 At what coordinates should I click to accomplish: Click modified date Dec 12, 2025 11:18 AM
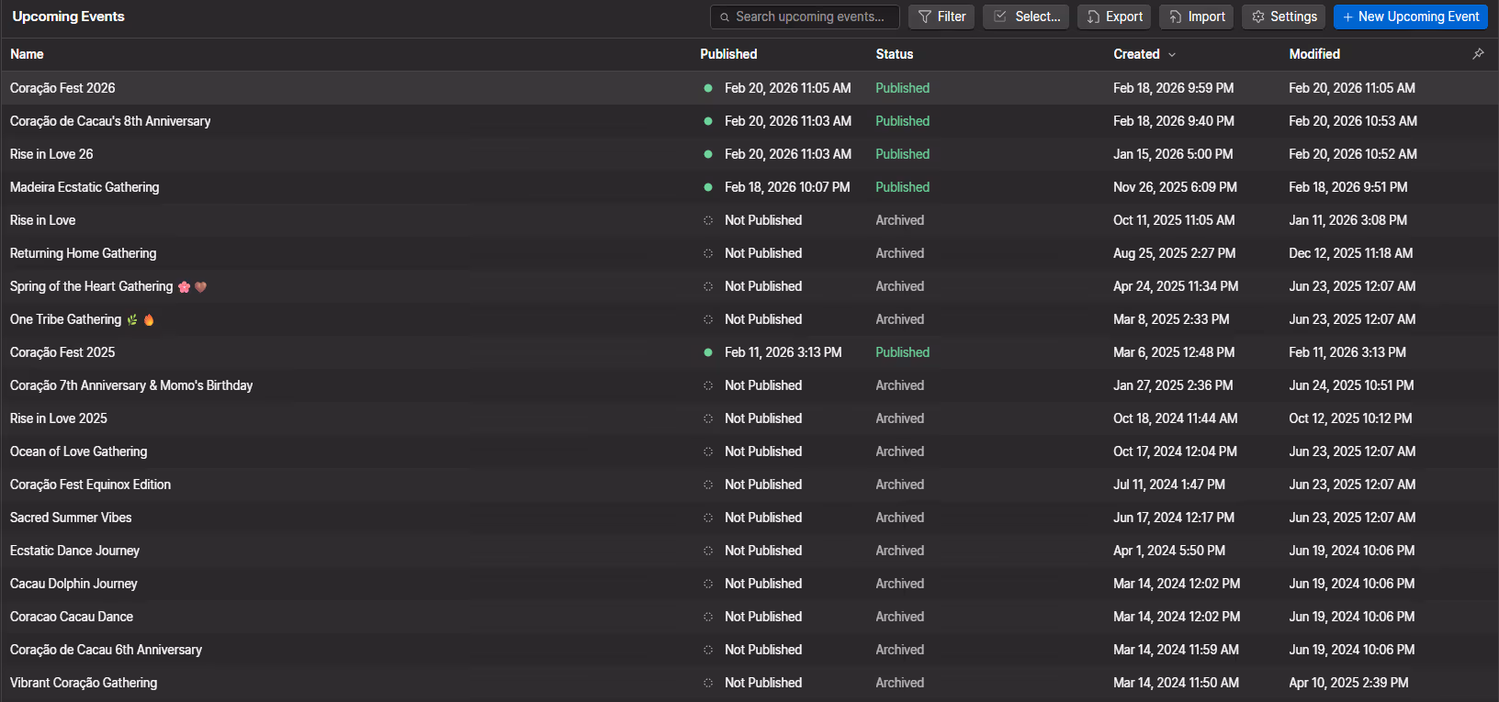pyautogui.click(x=1350, y=253)
